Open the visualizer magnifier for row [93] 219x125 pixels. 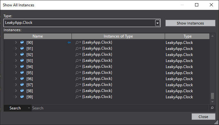[77, 61]
